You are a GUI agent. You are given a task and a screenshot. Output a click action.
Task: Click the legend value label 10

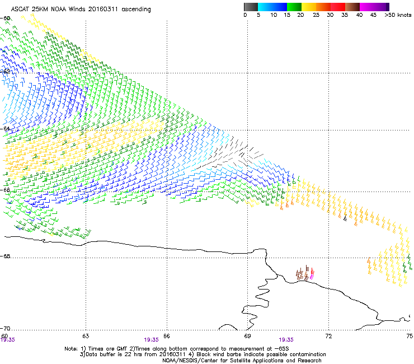pos(274,15)
